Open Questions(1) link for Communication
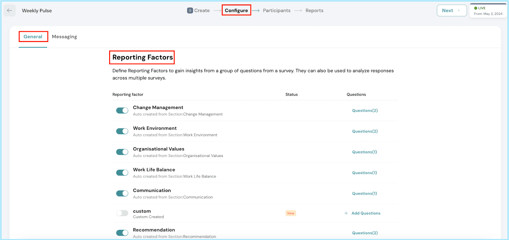 coord(365,194)
